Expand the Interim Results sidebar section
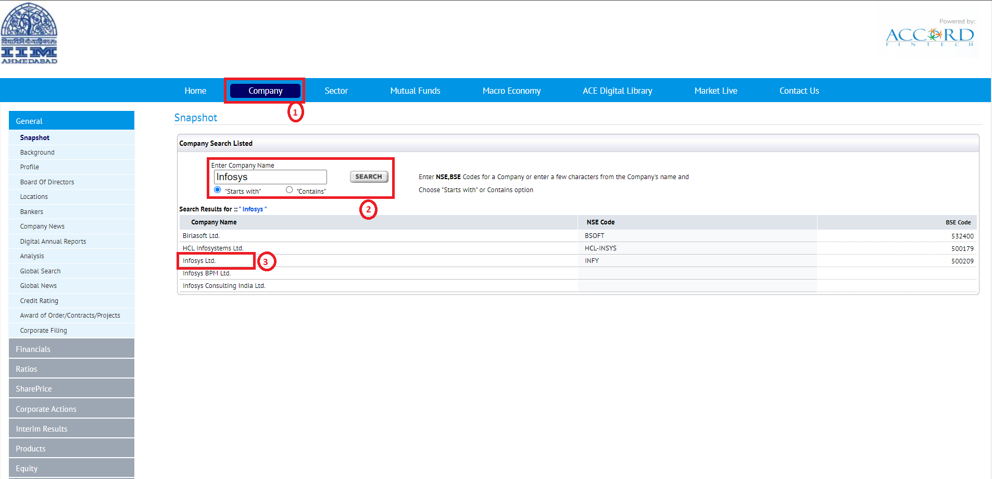This screenshot has height=479, width=992. point(71,428)
